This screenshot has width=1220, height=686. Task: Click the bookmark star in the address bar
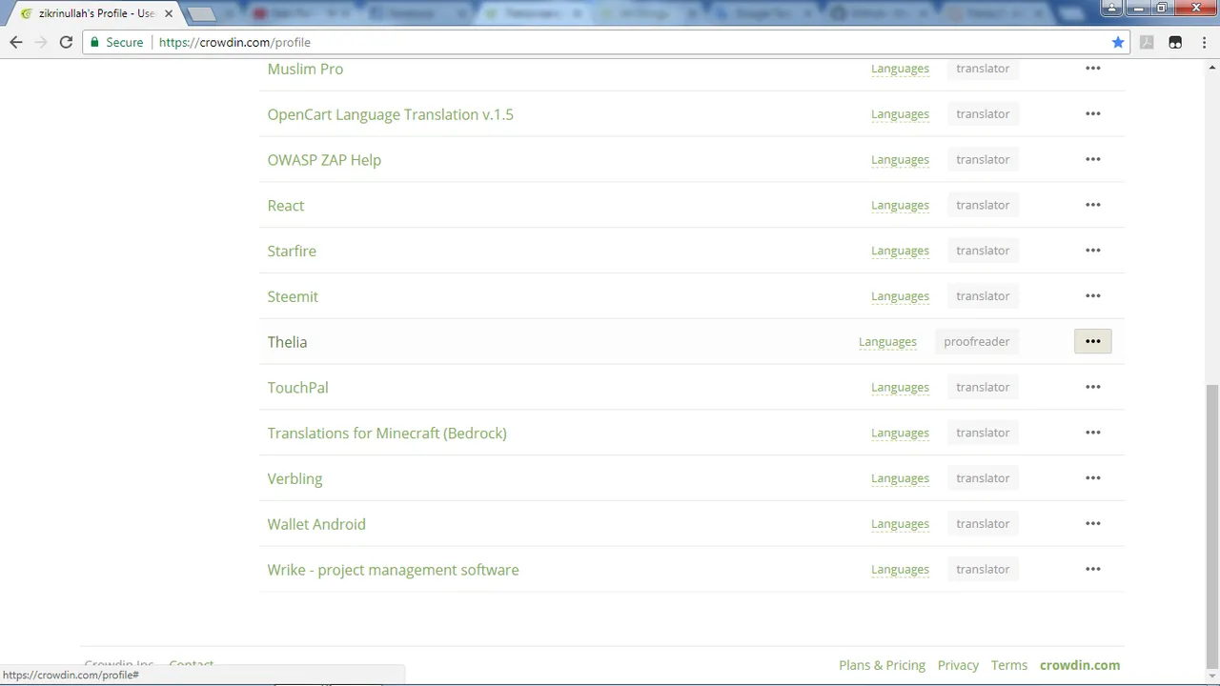pyautogui.click(x=1118, y=42)
